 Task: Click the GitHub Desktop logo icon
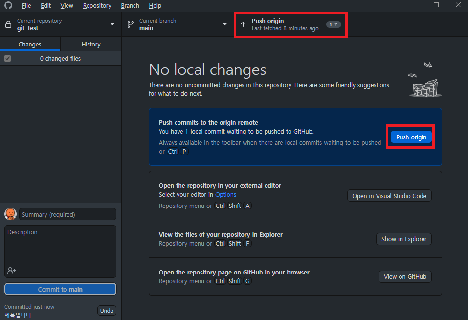click(x=8, y=5)
